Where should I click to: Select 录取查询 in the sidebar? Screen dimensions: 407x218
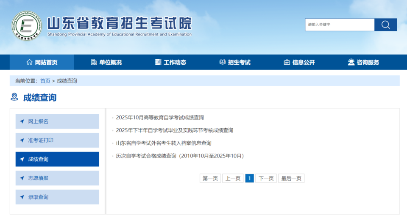pyautogui.click(x=57, y=197)
